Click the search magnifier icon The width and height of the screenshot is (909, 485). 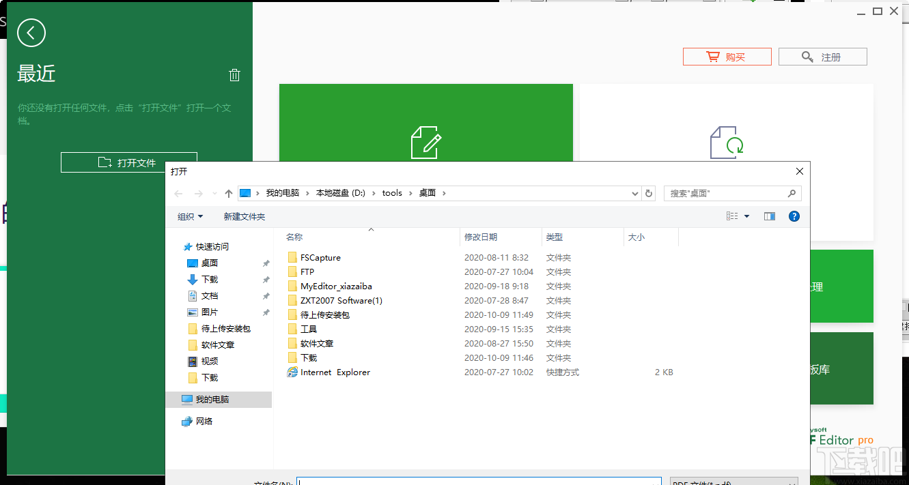[x=792, y=193]
